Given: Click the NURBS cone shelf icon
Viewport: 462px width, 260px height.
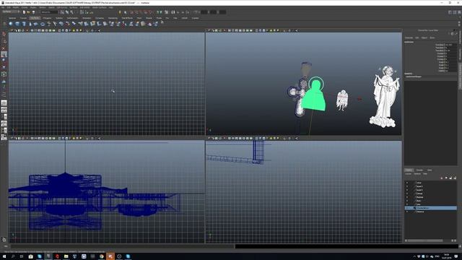Looking at the screenshot, I should [30, 24].
